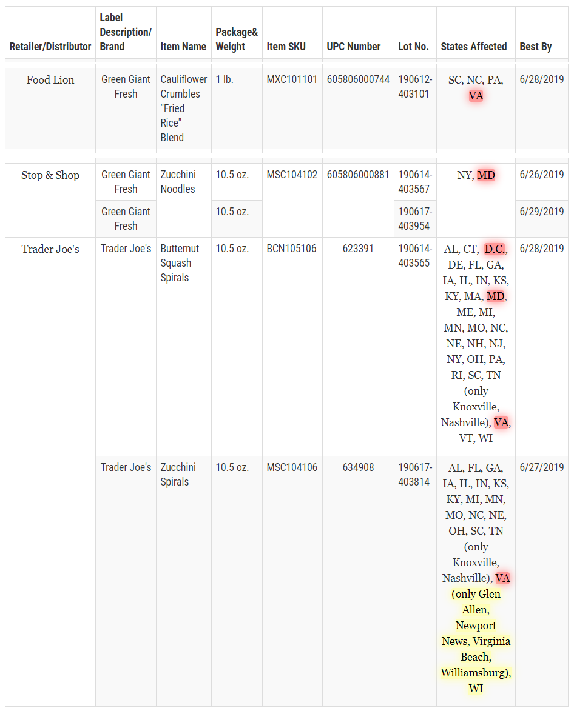Click the Item SKU column header
Viewport: 574px width, 711px height.
coord(286,47)
